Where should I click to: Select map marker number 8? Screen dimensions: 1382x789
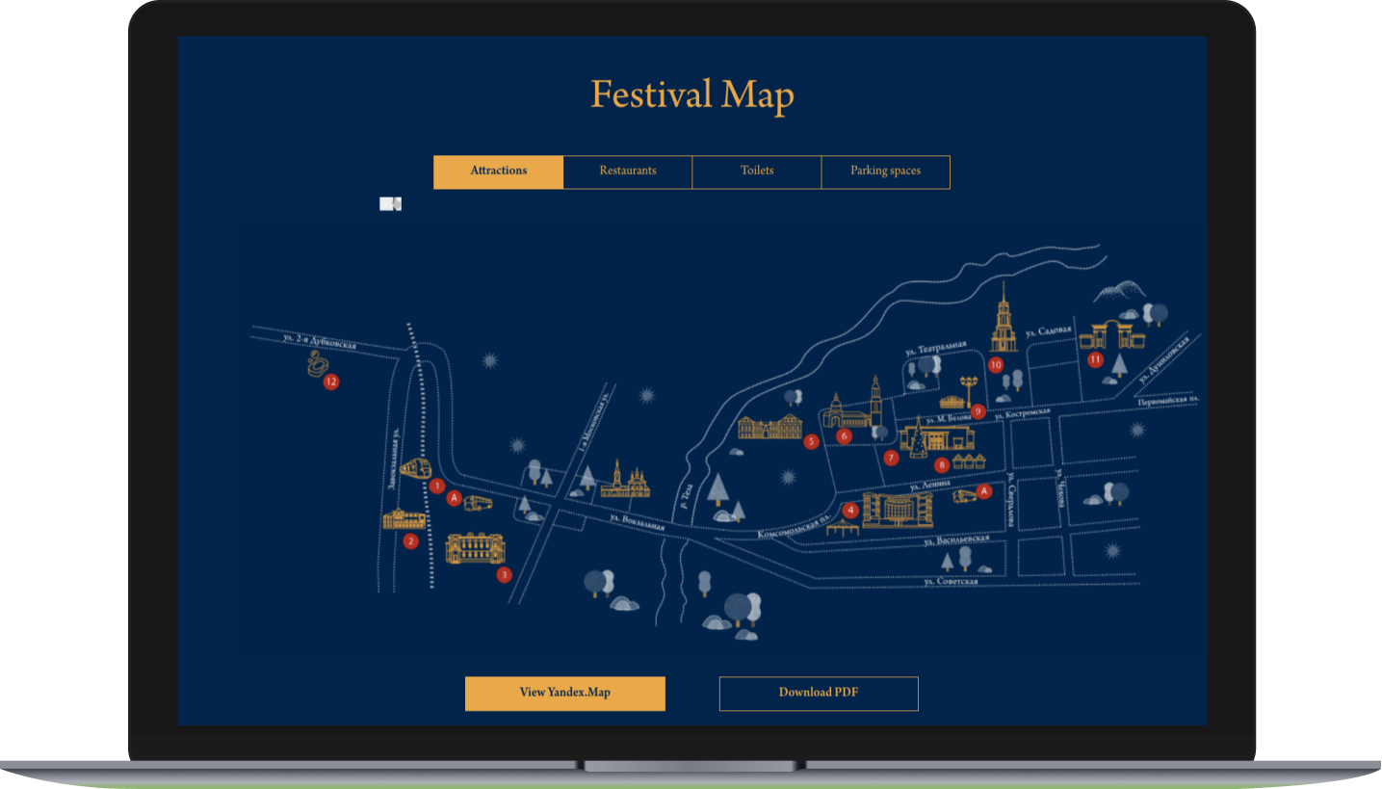942,464
